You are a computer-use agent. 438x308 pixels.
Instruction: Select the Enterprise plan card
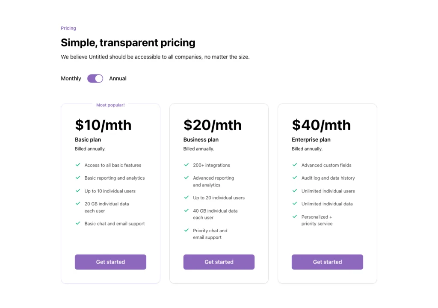pos(327,192)
